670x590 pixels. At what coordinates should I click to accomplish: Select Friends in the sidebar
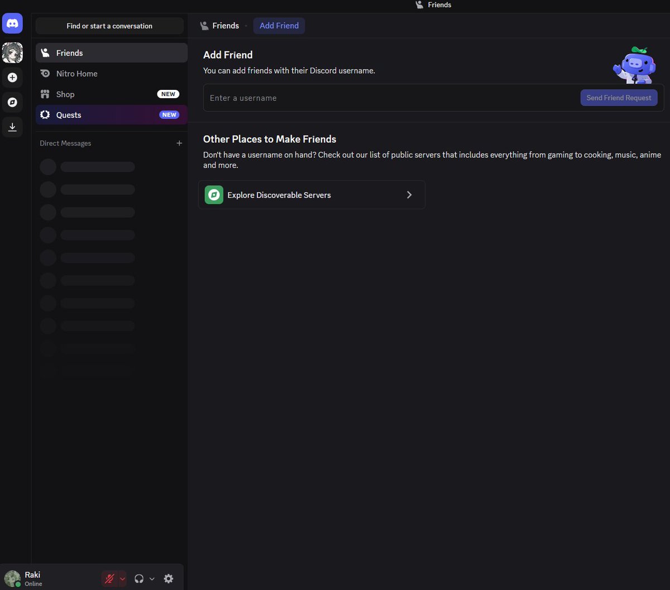[x=112, y=53]
